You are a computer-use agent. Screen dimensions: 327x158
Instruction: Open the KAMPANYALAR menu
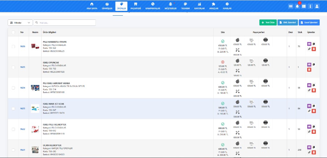[x=153, y=6]
